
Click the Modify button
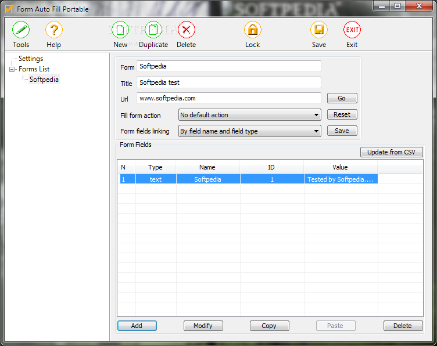[203, 326]
